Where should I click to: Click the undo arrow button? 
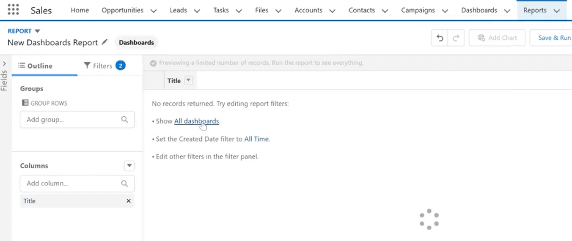440,38
